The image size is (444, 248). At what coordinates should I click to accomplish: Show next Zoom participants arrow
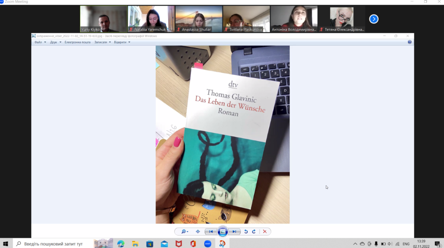coord(373,19)
